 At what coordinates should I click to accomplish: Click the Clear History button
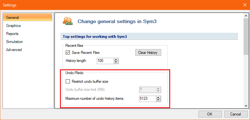148,53
